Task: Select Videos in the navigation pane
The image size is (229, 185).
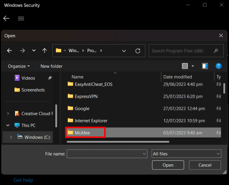Action: pos(28,78)
